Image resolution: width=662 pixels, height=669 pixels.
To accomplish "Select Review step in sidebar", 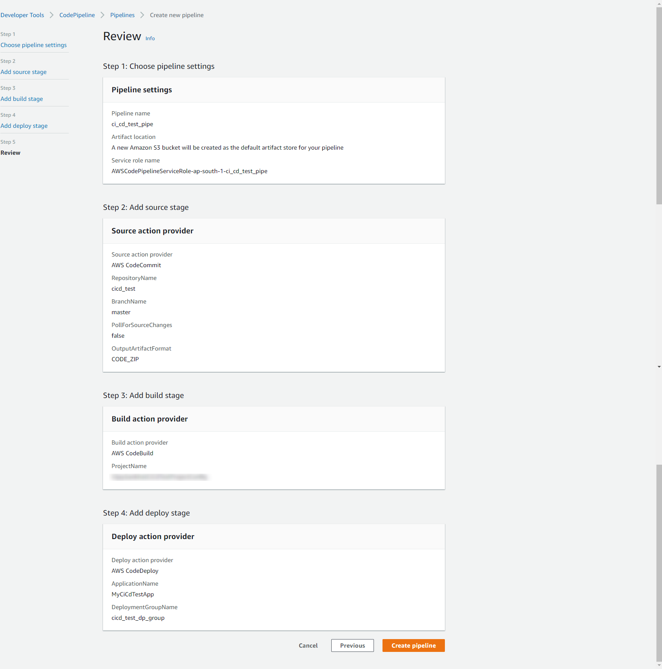I will 11,153.
